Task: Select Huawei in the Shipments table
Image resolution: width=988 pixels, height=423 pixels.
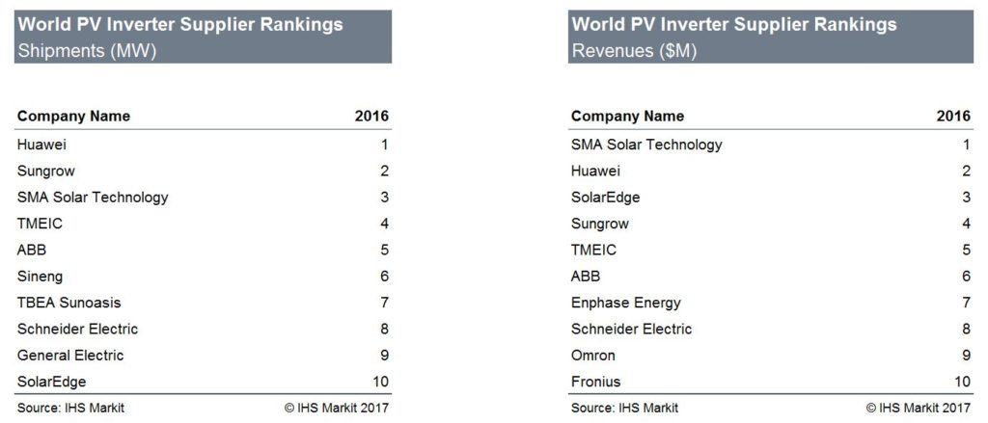Action: click(42, 145)
